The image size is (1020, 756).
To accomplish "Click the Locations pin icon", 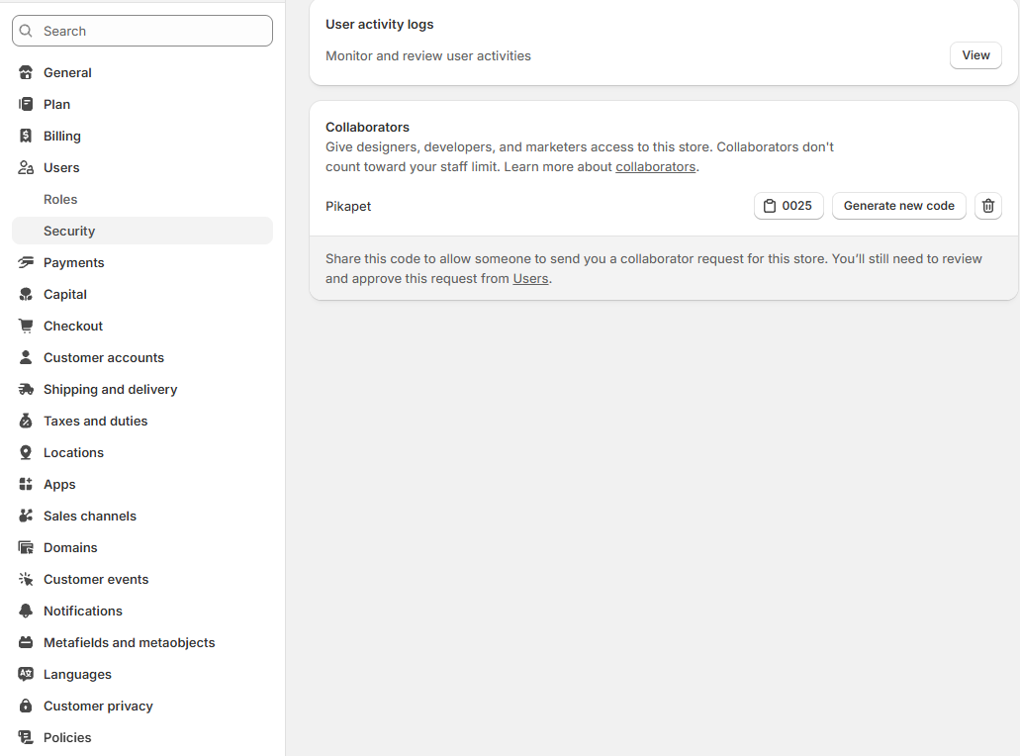I will tap(26, 452).
